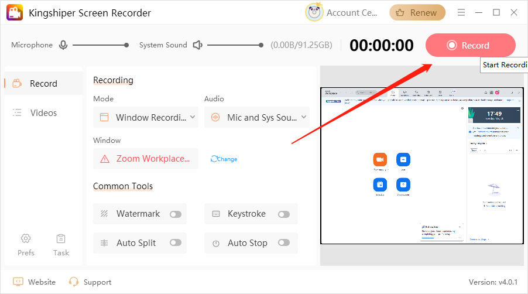Toggle the Watermark switch
Screen dimensions: 528x294
click(176, 214)
